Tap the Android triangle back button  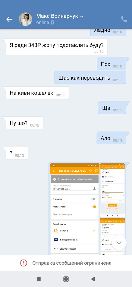tap(93, 279)
